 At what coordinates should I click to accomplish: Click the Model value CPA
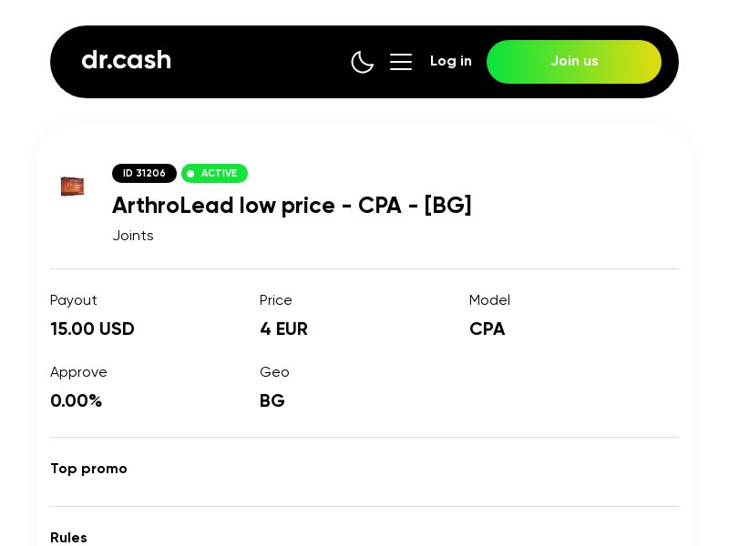487,329
